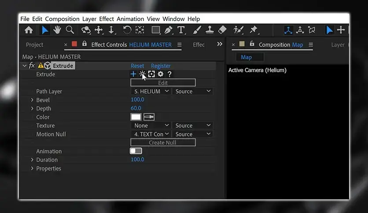Enable Local Axis mode
The width and height of the screenshot is (368, 213).
[288, 30]
